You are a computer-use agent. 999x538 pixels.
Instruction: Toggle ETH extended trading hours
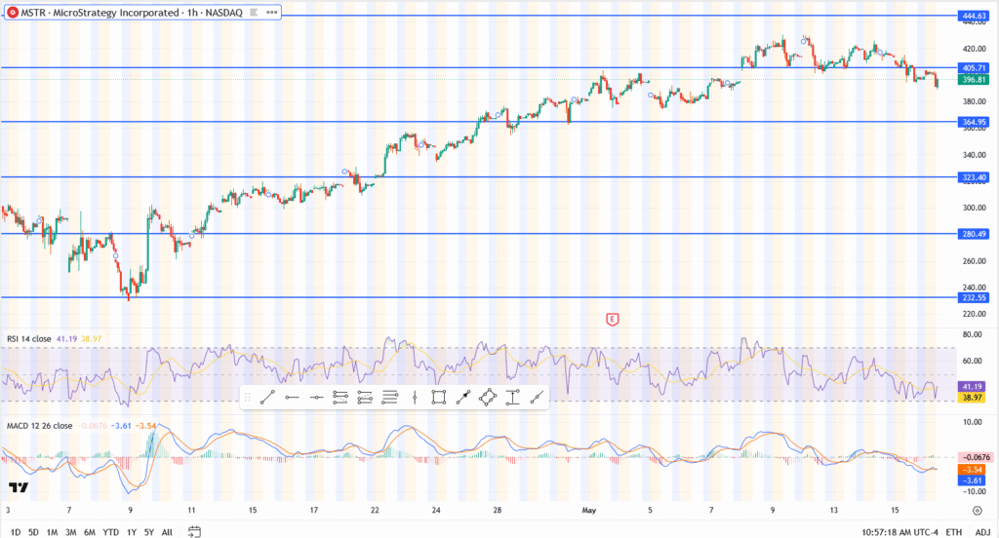pyautogui.click(x=953, y=531)
